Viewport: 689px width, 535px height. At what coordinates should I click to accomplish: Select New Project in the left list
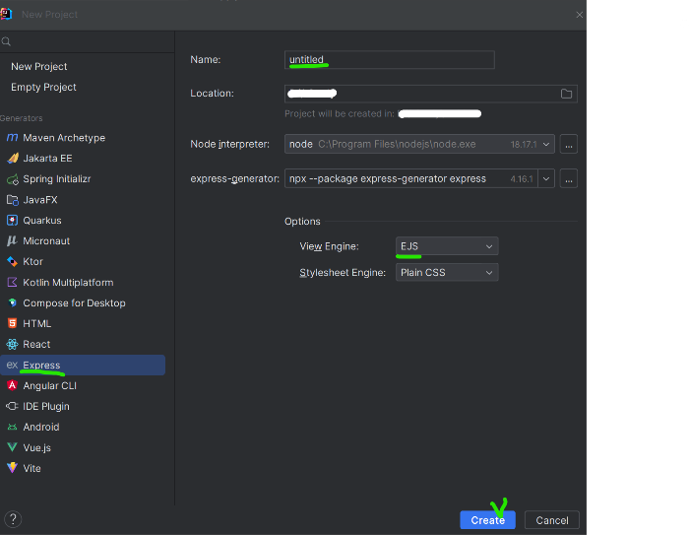[39, 66]
